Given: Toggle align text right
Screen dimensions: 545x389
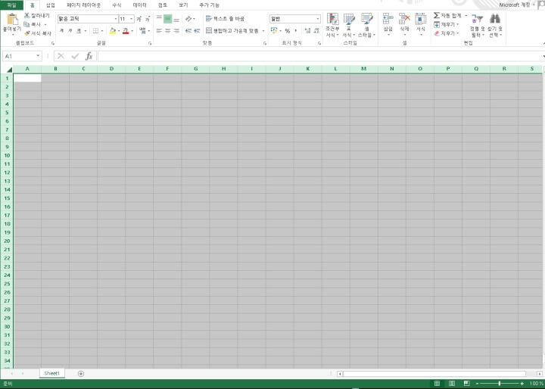Looking at the screenshot, I should (x=176, y=31).
